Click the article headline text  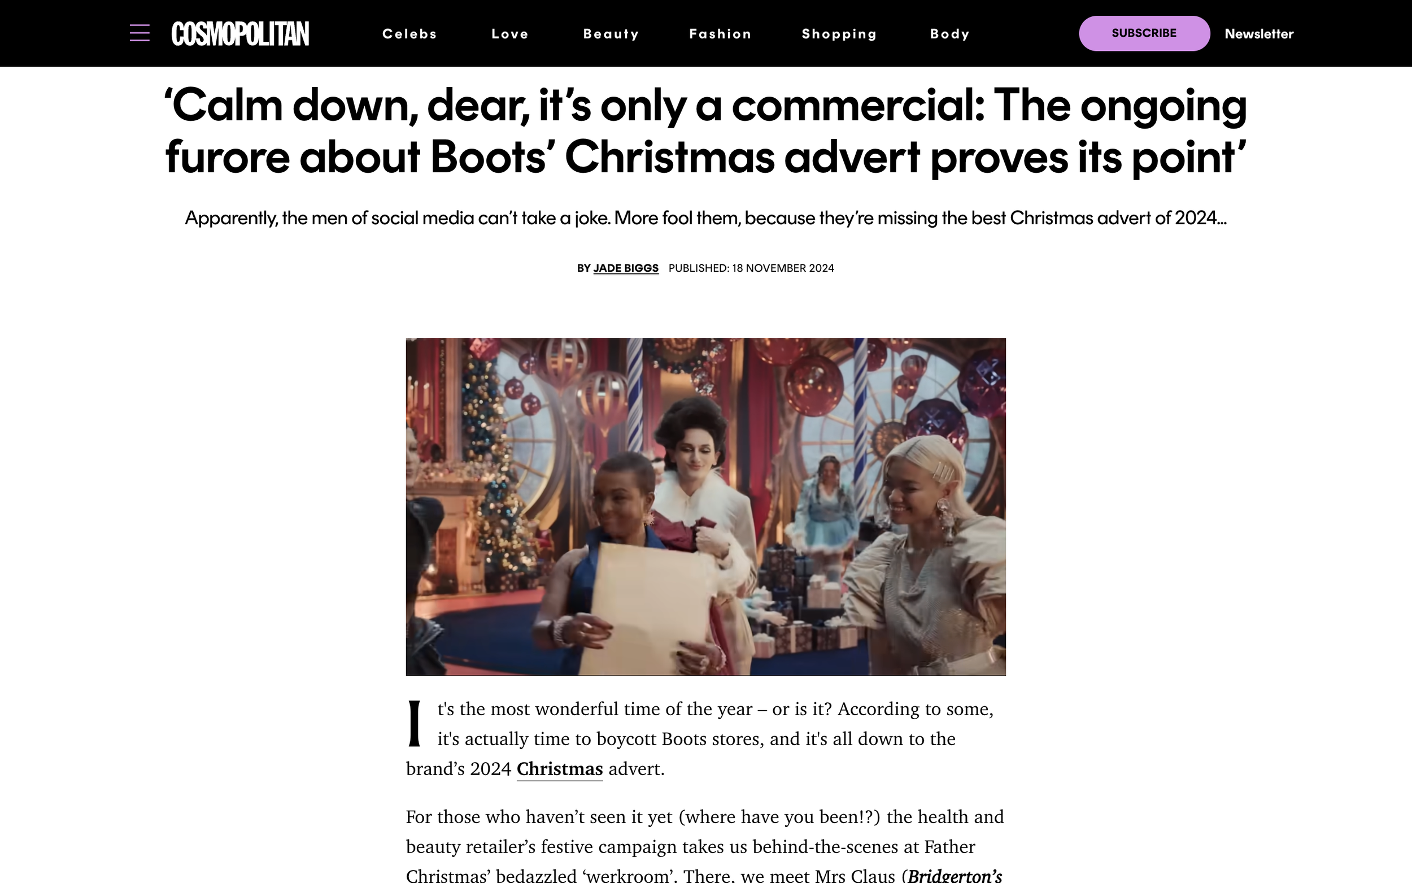coord(705,131)
